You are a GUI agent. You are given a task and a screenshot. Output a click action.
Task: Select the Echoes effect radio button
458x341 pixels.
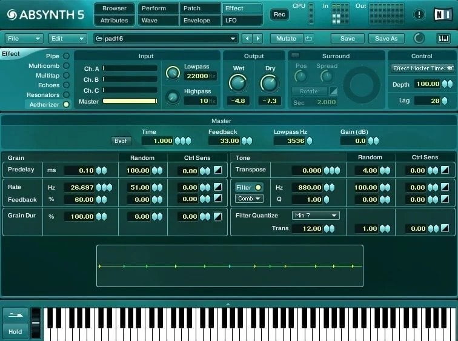[x=66, y=85]
